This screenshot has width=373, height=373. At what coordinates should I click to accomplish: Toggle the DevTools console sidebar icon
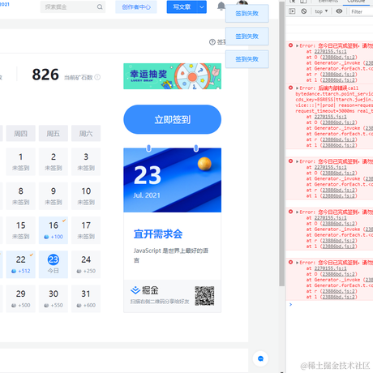[x=292, y=11]
